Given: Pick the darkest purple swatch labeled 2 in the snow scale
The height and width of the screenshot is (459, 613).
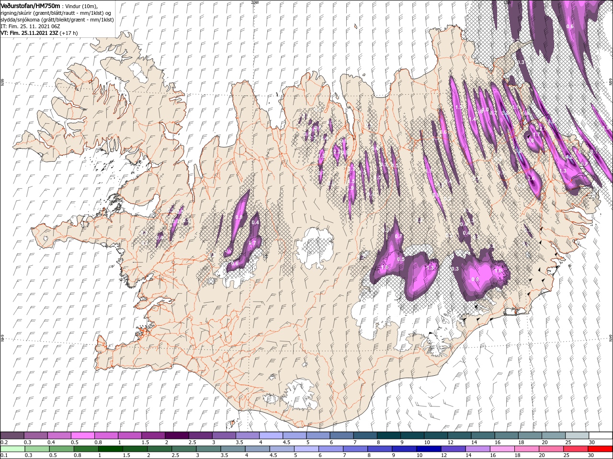Looking at the screenshot, I should (x=176, y=436).
